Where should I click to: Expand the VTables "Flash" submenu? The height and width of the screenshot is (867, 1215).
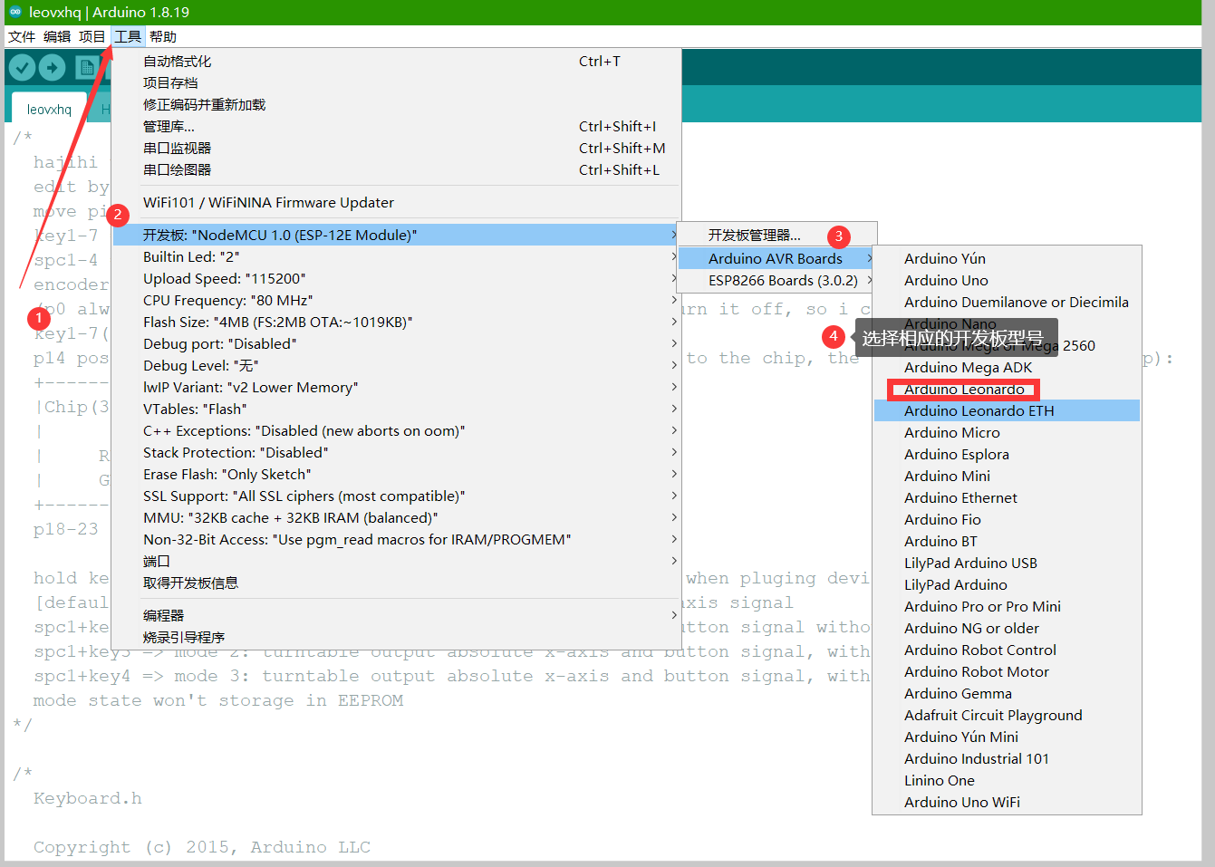click(x=397, y=409)
